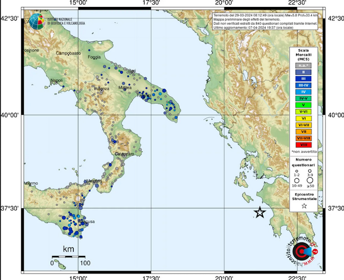Screen dimensions: 344x280
Task: Click the ≥50 questionnaires circle in legend
Action: pos(310,181)
